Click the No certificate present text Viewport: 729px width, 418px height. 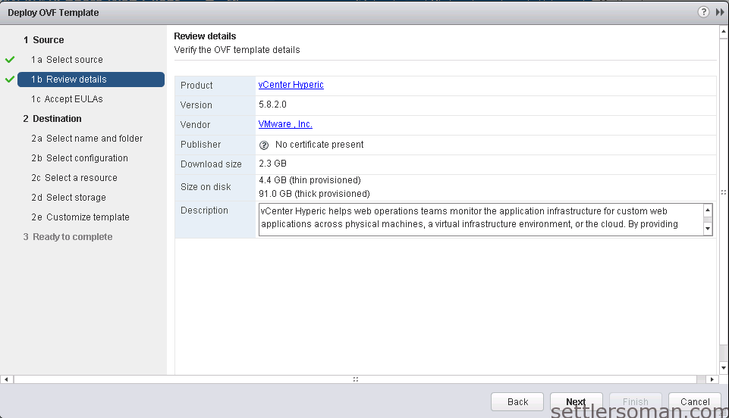pyautogui.click(x=319, y=145)
